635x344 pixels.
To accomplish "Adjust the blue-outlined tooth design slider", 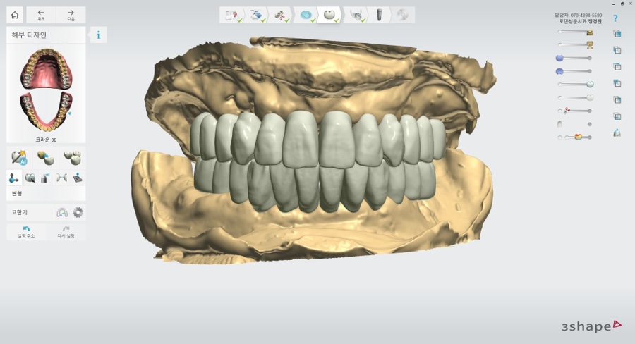I will point(575,84).
